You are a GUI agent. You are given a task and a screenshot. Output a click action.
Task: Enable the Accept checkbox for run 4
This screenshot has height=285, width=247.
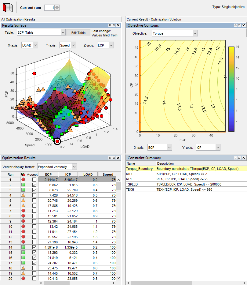pyautogui.click(x=34, y=196)
